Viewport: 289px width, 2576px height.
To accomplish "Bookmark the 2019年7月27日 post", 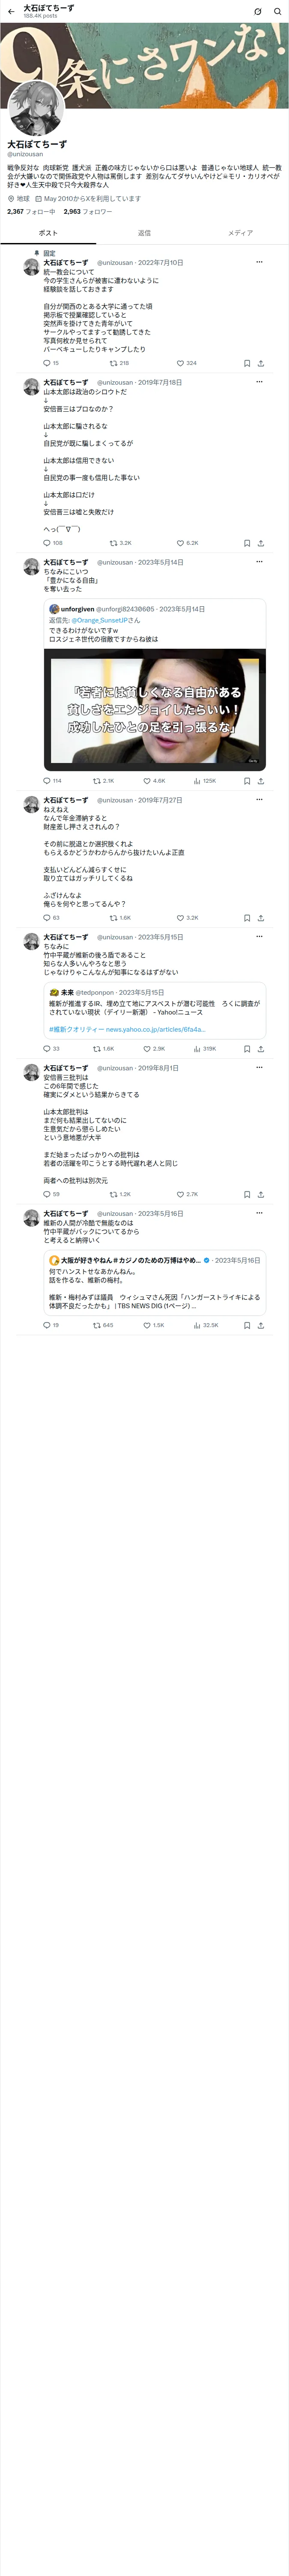I will (246, 918).
